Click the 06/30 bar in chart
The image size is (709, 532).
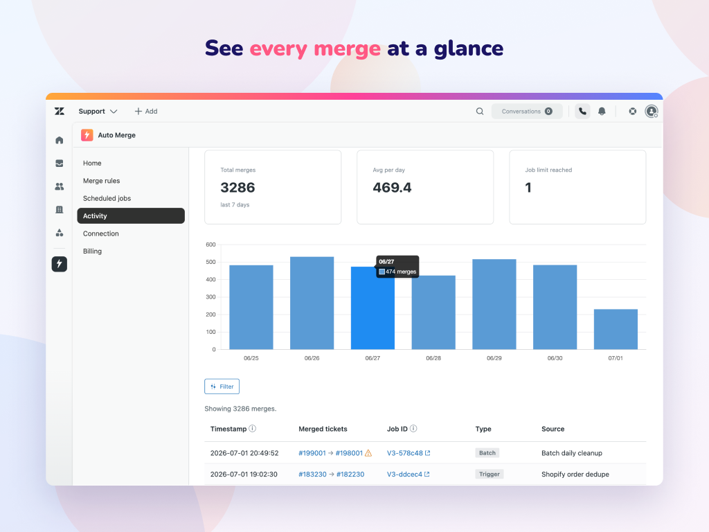pos(555,307)
